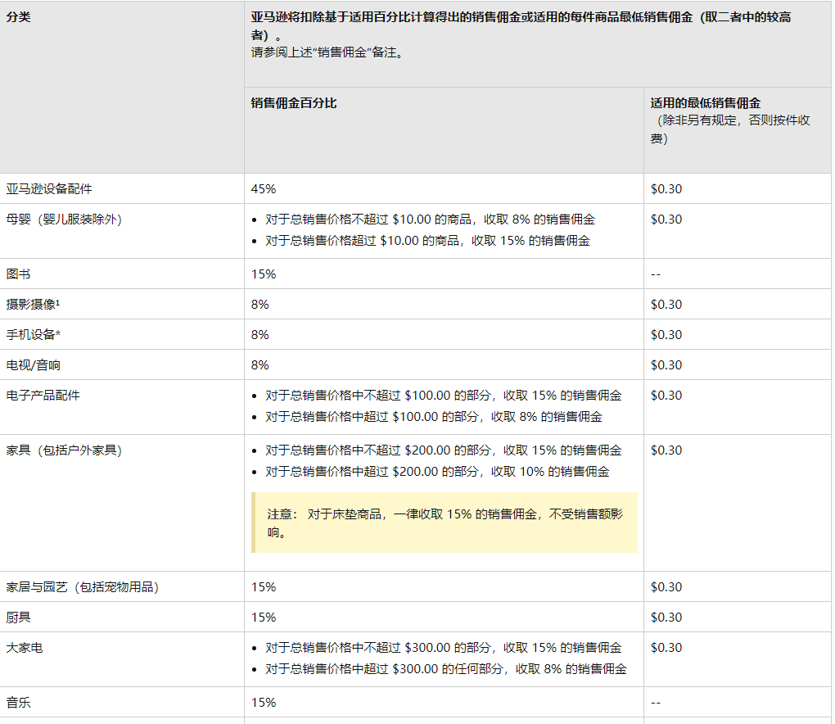Click the 请参阅上述“销售佣金”备注 line
Screen dimensions: 835x724
(x=327, y=52)
